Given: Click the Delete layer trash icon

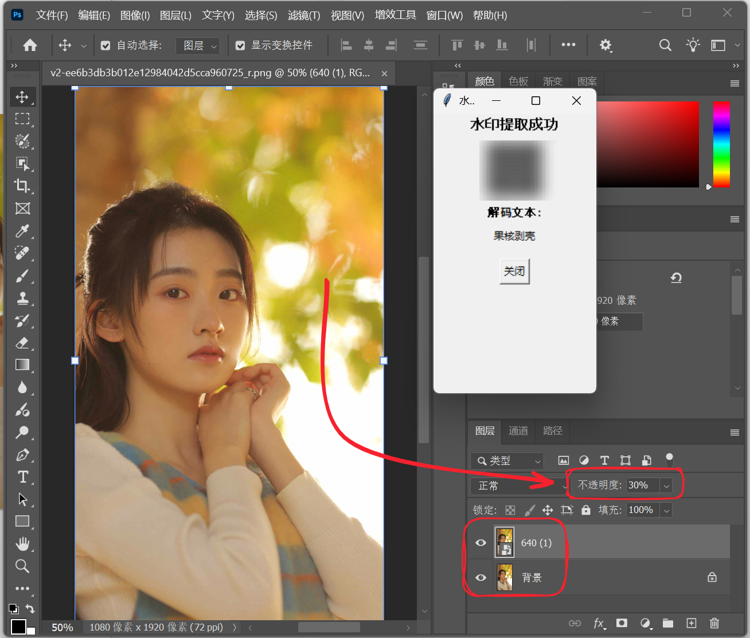Looking at the screenshot, I should [714, 623].
